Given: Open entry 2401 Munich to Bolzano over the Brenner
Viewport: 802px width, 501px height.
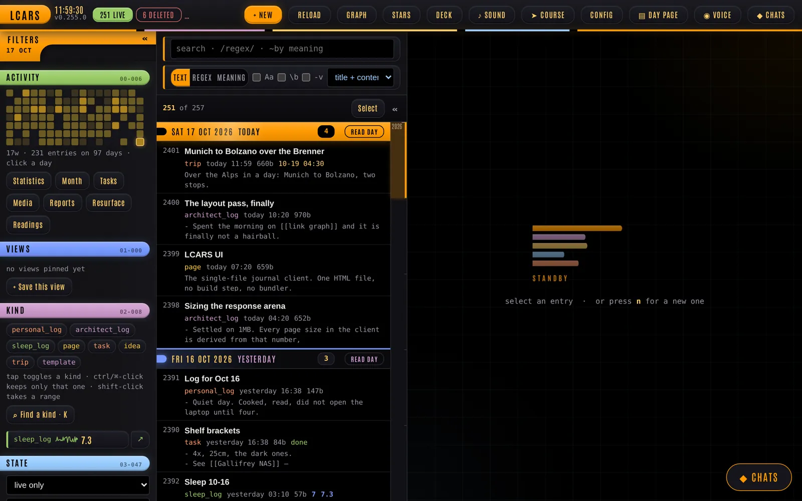Looking at the screenshot, I should pyautogui.click(x=273, y=167).
